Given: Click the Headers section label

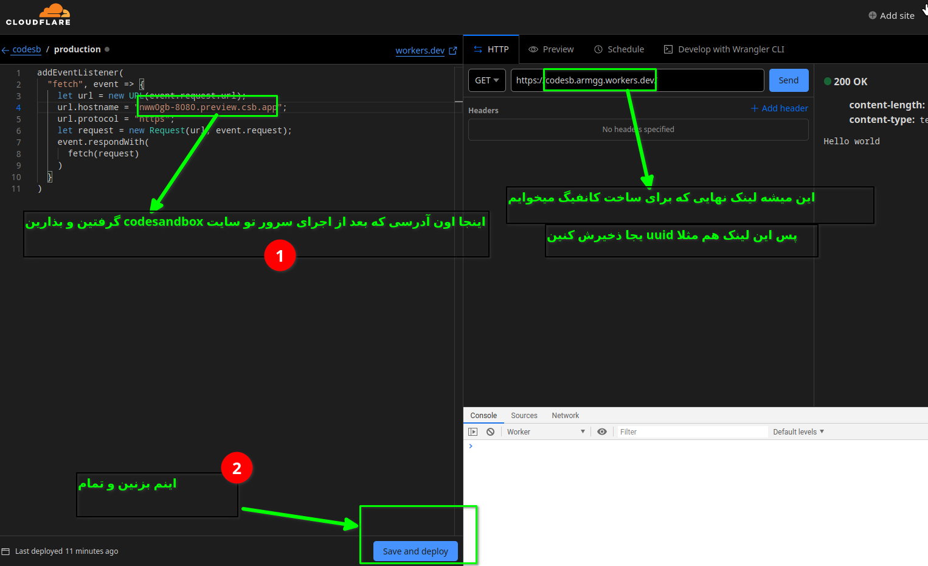Looking at the screenshot, I should [483, 110].
